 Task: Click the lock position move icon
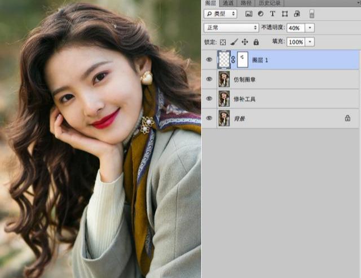(x=245, y=42)
